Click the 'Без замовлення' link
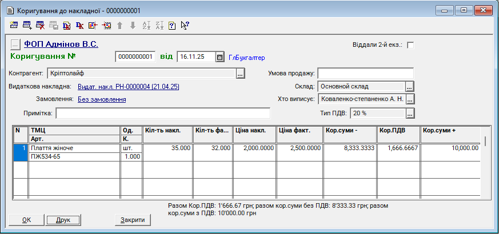 tap(102, 99)
